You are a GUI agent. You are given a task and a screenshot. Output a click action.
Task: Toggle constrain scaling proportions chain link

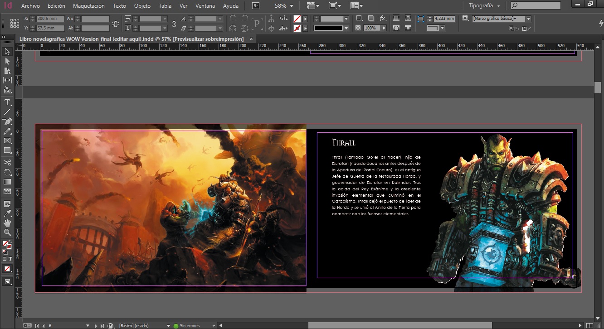(174, 23)
